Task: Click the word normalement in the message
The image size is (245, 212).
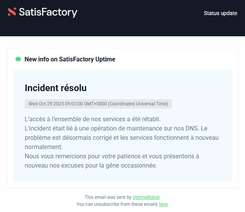Action: (x=44, y=147)
